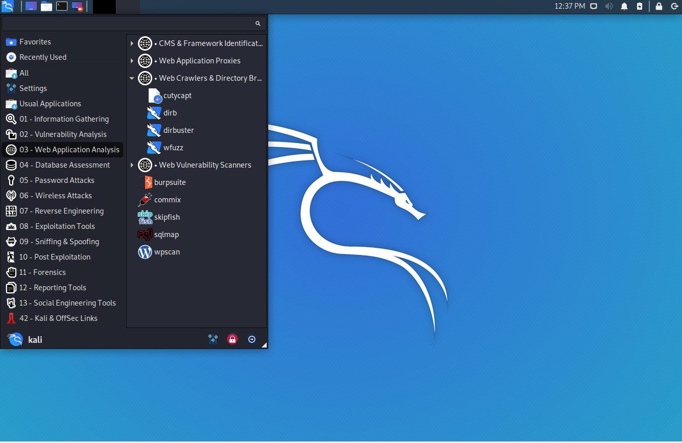Screen dimensions: 682x443
Task: Open 06 - Wireless Attacks category
Action: pos(63,195)
